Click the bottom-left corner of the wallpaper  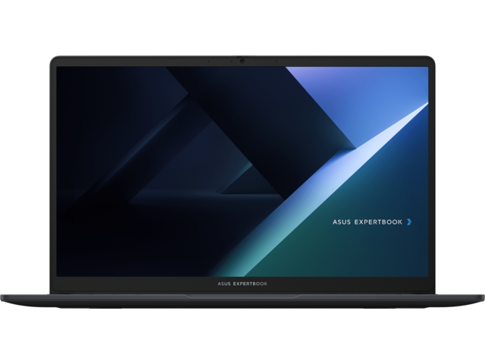[x=59, y=274]
